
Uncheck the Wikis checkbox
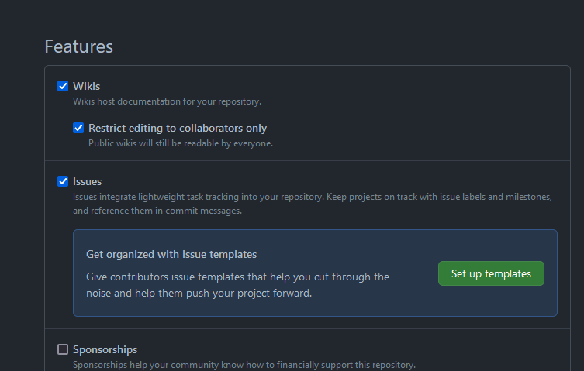point(63,86)
